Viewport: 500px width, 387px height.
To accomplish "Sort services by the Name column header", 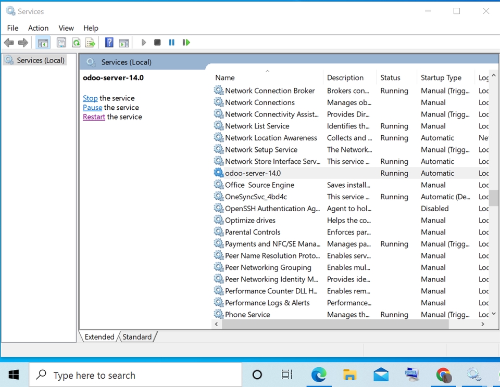I will [x=225, y=78].
